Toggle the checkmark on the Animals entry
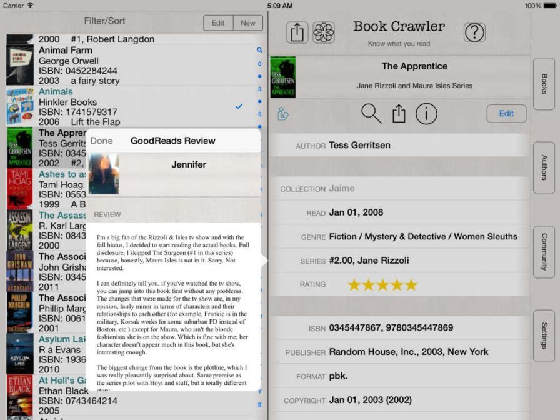Screen dimensions: 560x420 (x=239, y=107)
